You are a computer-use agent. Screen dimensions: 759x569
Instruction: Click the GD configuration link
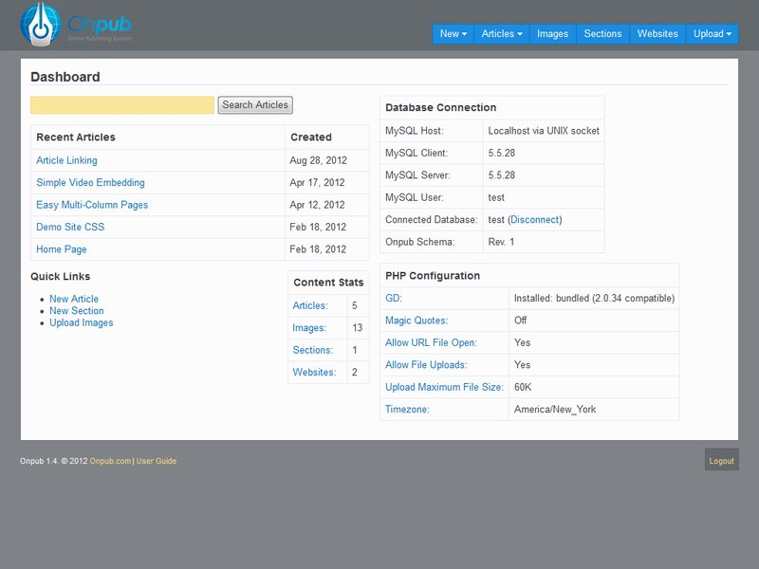point(394,298)
